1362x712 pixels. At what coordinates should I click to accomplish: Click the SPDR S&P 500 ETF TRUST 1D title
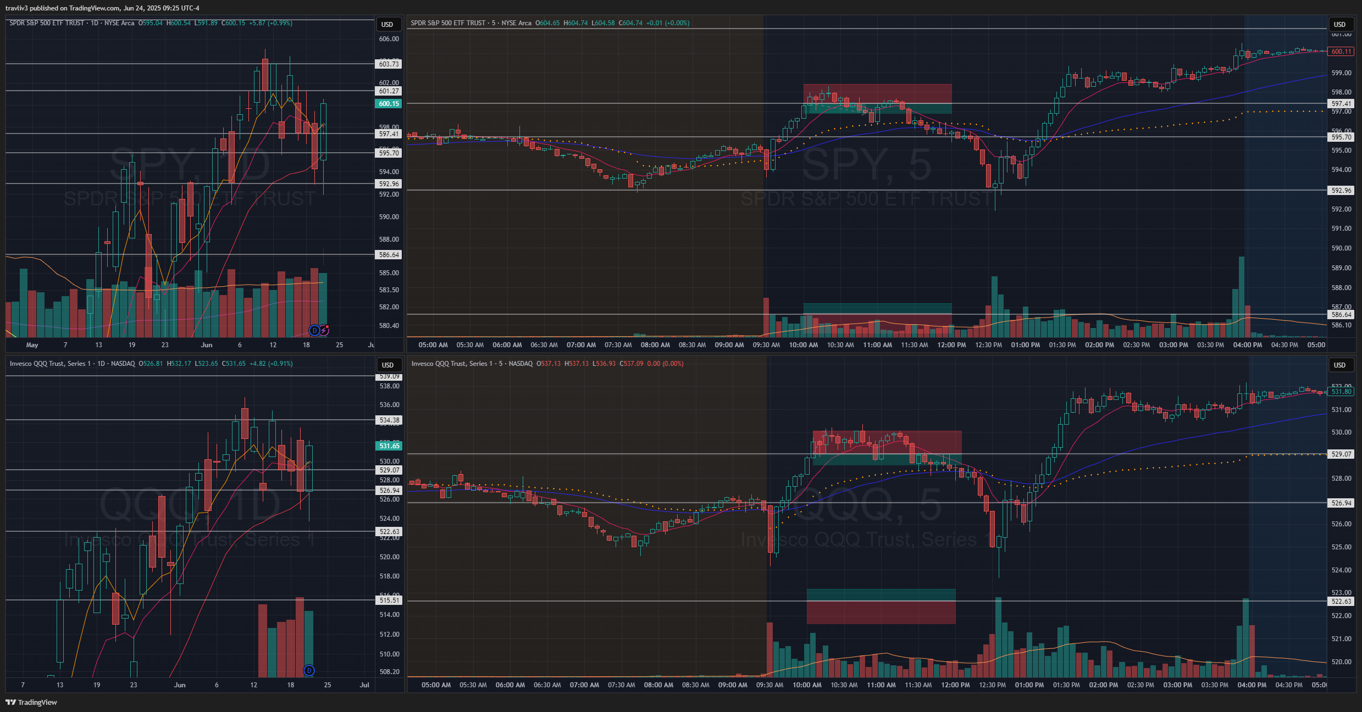[71, 23]
